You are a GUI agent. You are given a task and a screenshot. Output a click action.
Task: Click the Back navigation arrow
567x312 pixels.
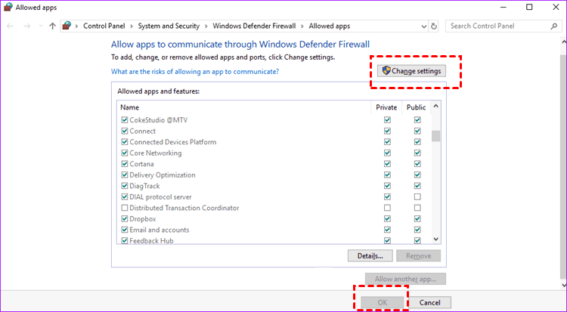pos(10,26)
